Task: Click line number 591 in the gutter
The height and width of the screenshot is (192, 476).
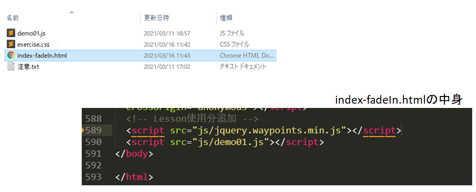Action: point(94,153)
